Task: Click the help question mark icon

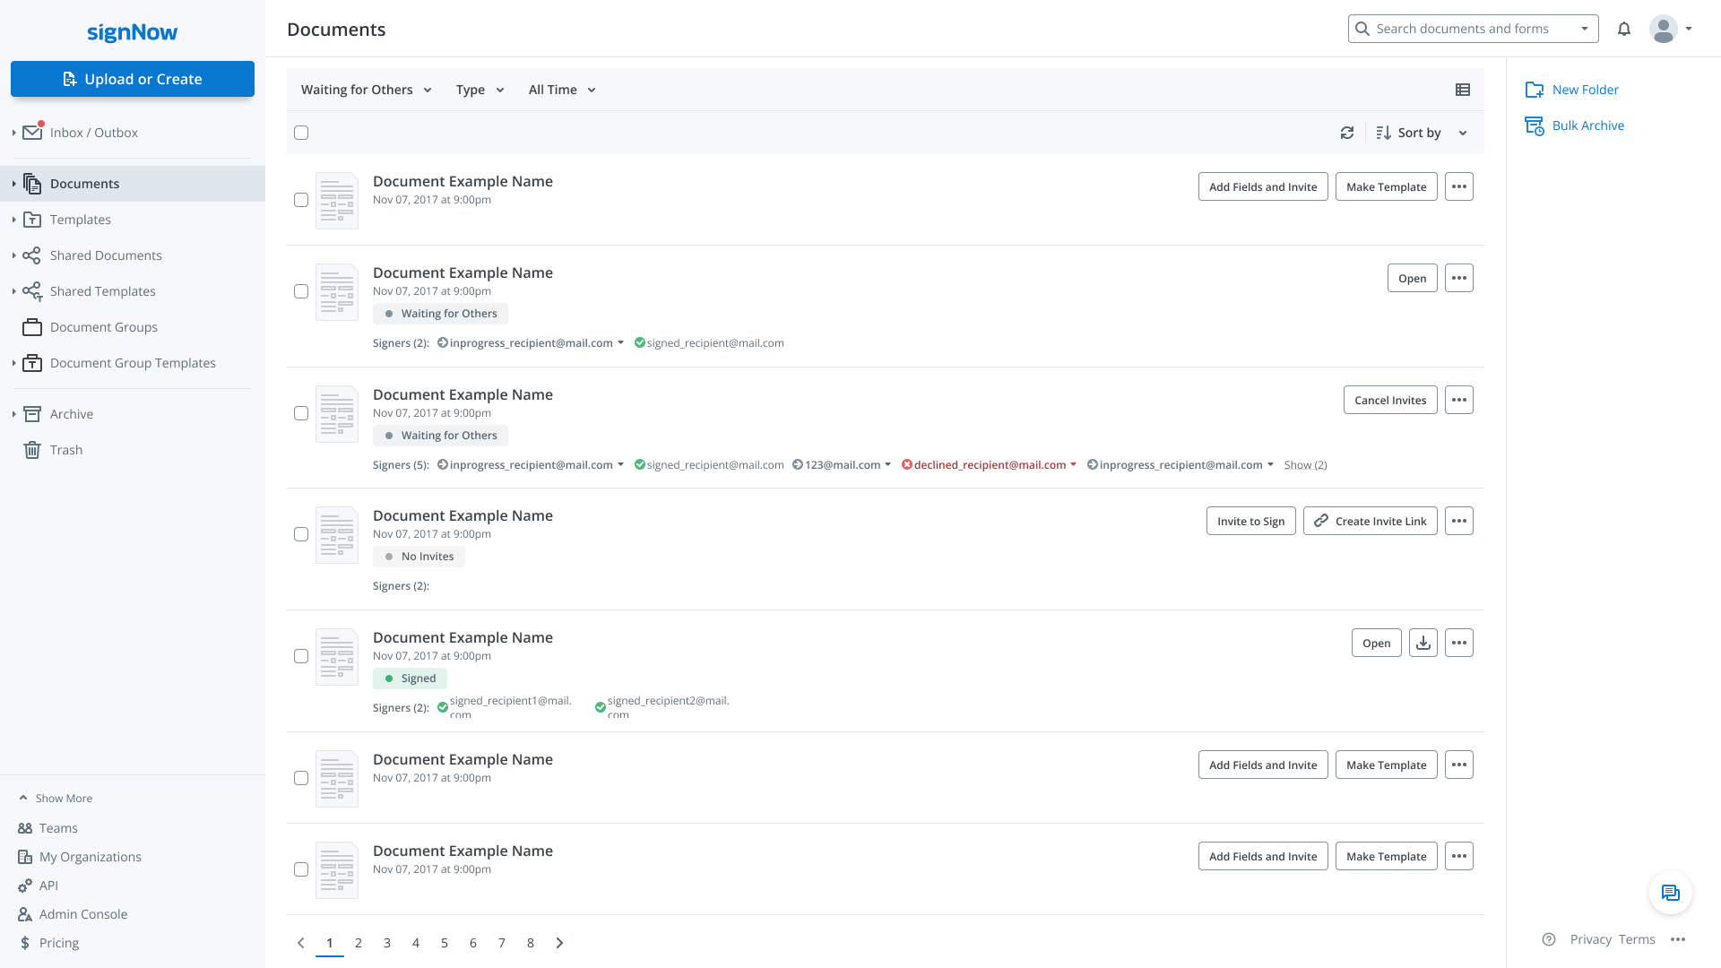Action: click(x=1548, y=939)
